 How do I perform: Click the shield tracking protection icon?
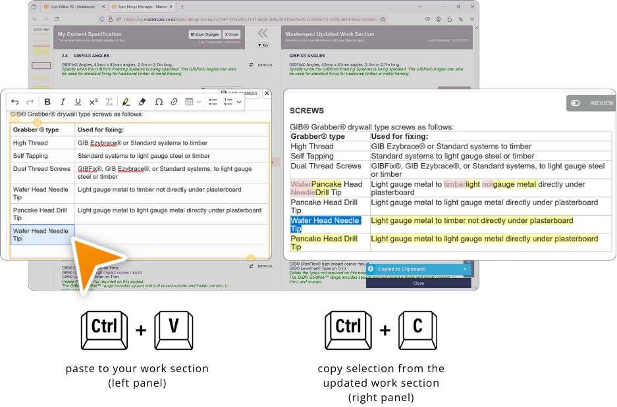click(x=102, y=19)
